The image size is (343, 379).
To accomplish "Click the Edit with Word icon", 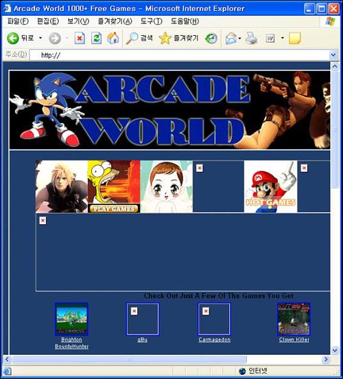I will (270, 39).
